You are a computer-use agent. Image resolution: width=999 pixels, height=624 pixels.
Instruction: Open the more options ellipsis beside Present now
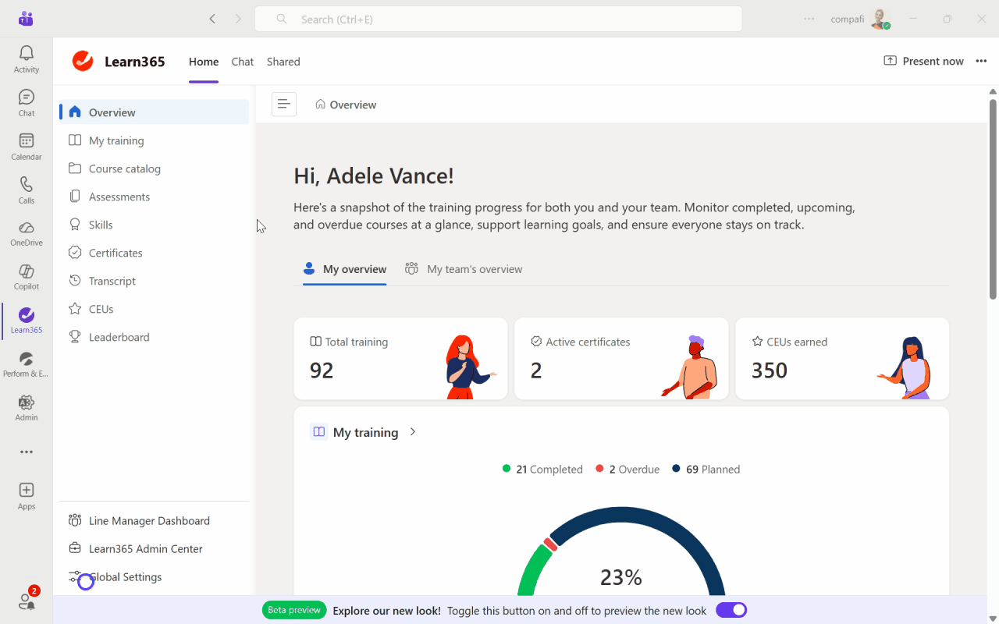coord(981,62)
